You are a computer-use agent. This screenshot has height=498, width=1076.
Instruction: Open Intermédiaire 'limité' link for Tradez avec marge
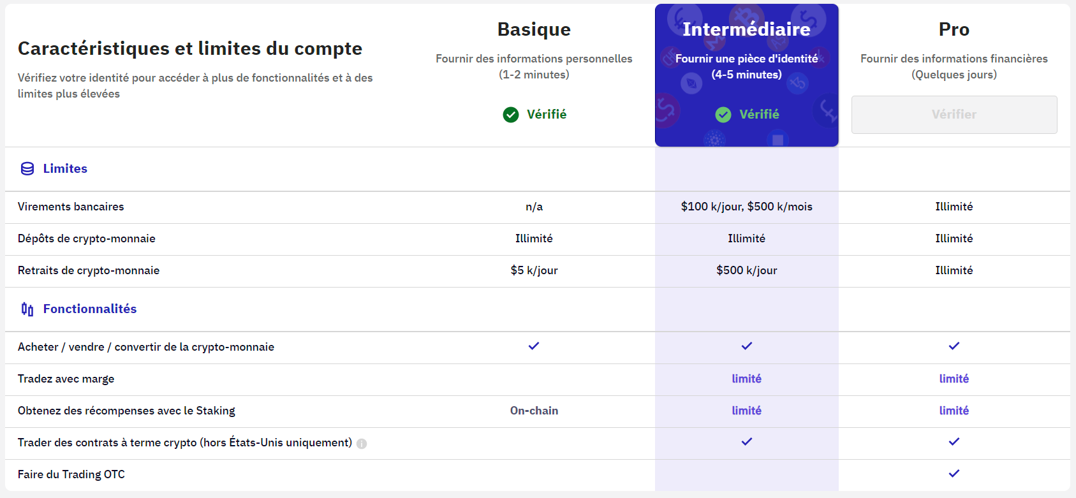point(747,379)
